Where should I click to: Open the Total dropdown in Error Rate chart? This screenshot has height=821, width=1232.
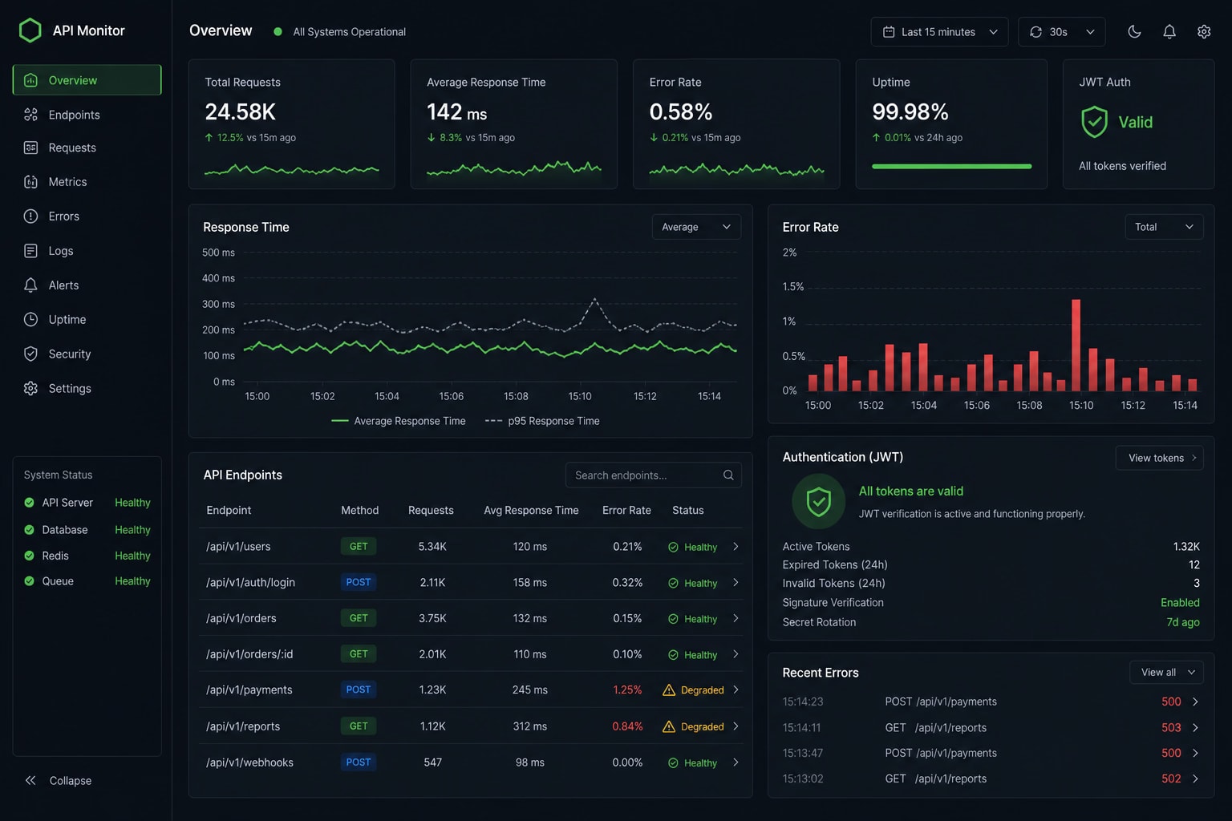[1164, 227]
